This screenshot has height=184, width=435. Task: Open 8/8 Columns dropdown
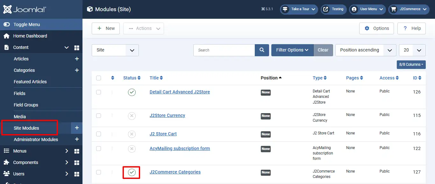[x=411, y=65]
